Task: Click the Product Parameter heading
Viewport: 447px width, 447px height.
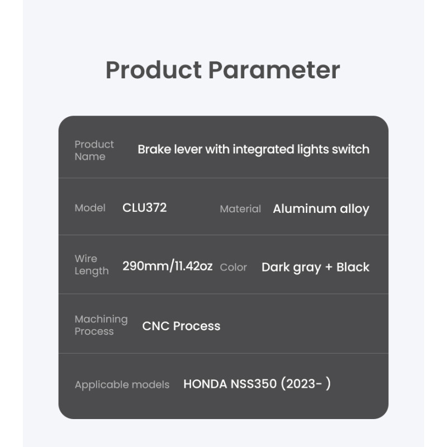Action: point(222,70)
